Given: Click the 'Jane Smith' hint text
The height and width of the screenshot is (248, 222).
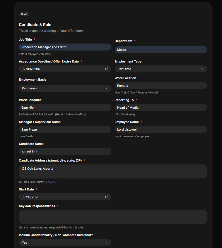Looking at the screenshot, I should pyautogui.click(x=26, y=136).
